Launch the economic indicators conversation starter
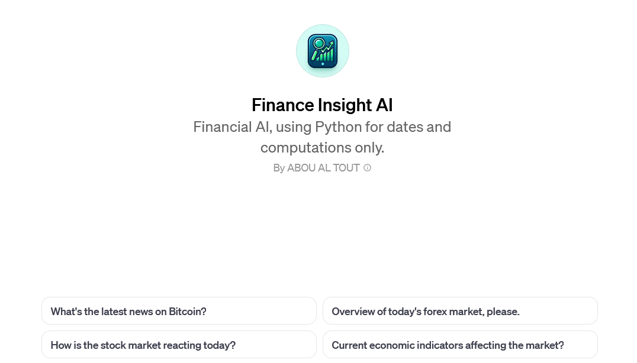The image size is (637, 363). [448, 345]
